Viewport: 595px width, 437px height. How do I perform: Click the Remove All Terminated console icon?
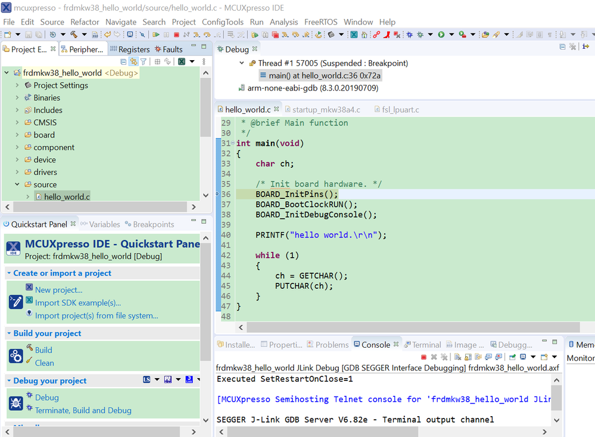click(444, 357)
